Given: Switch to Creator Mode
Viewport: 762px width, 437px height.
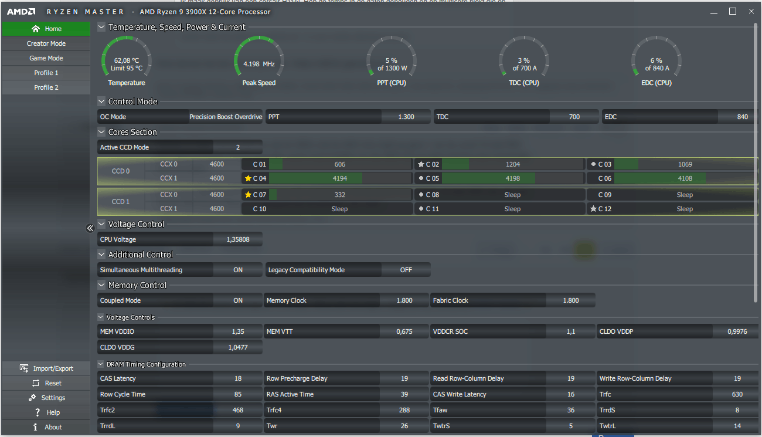Looking at the screenshot, I should 46,43.
